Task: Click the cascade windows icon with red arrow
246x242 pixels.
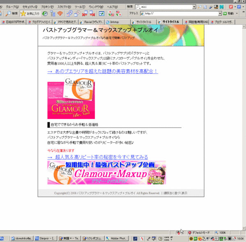Action: [69, 14]
